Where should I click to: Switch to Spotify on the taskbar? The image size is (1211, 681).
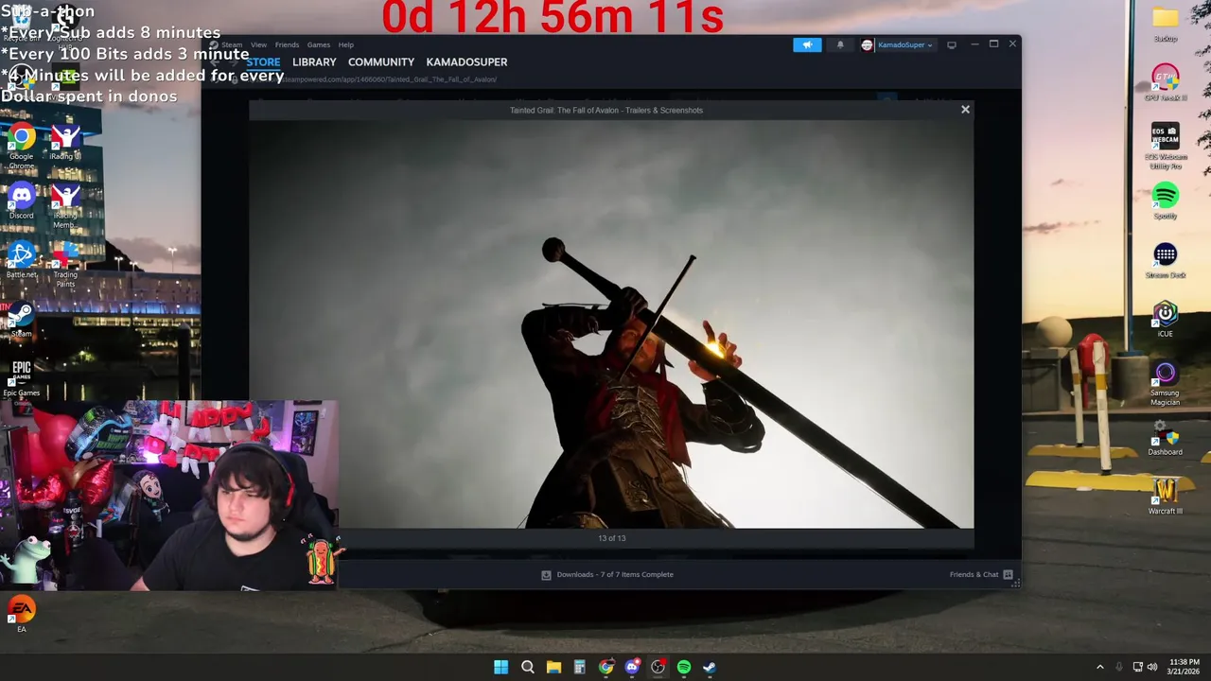684,667
